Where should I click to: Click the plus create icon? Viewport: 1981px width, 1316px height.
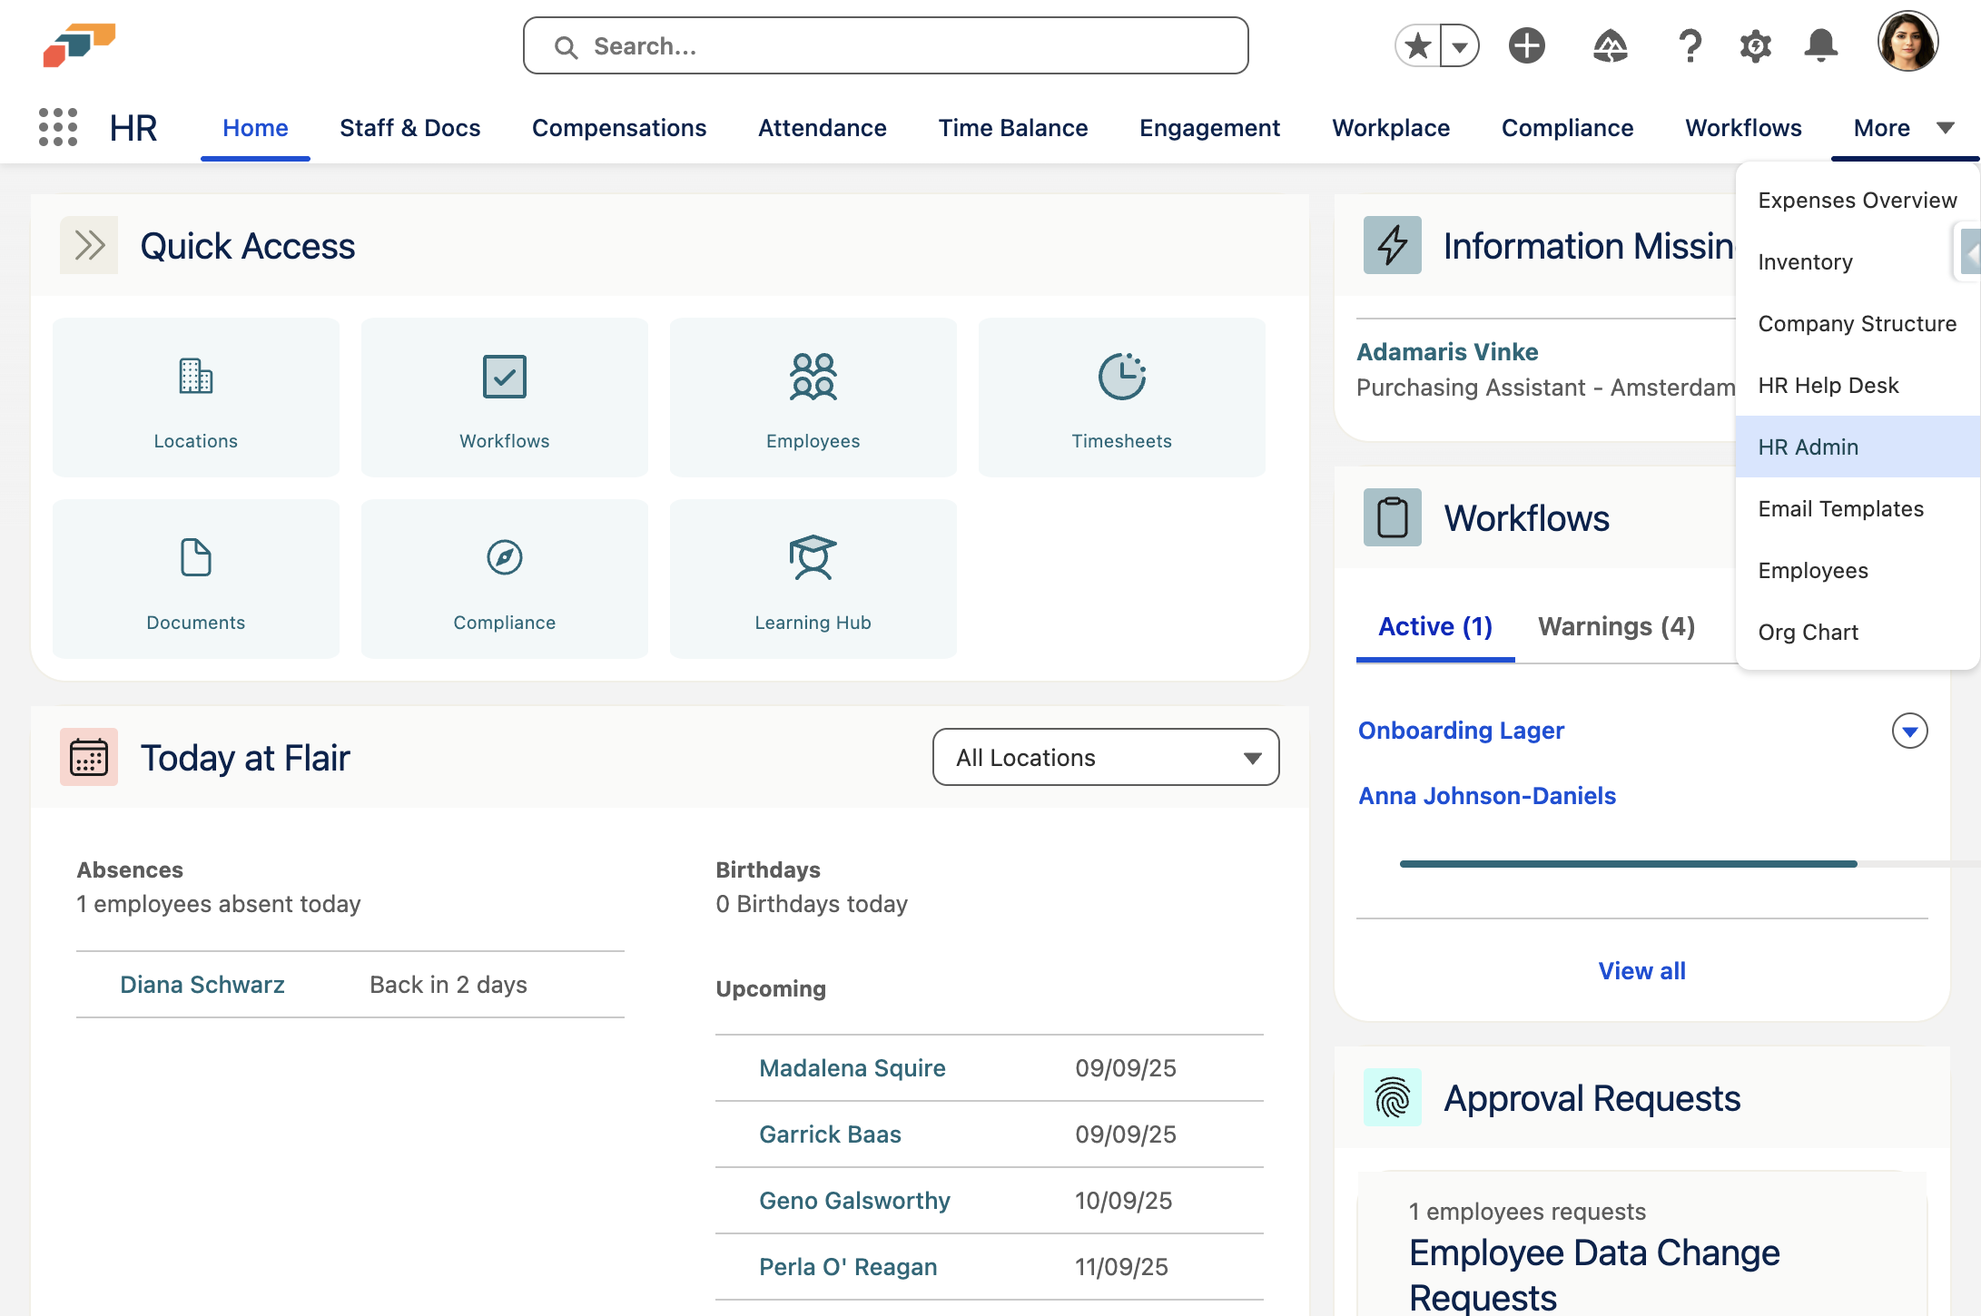[x=1526, y=44]
